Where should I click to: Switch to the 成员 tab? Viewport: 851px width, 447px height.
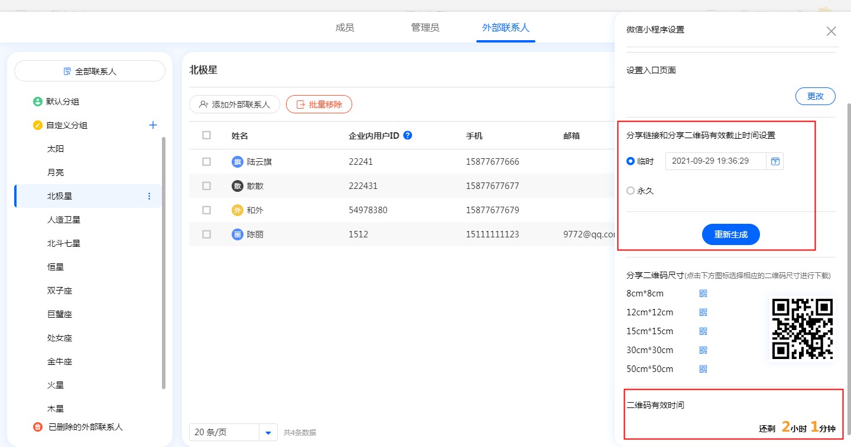[345, 28]
